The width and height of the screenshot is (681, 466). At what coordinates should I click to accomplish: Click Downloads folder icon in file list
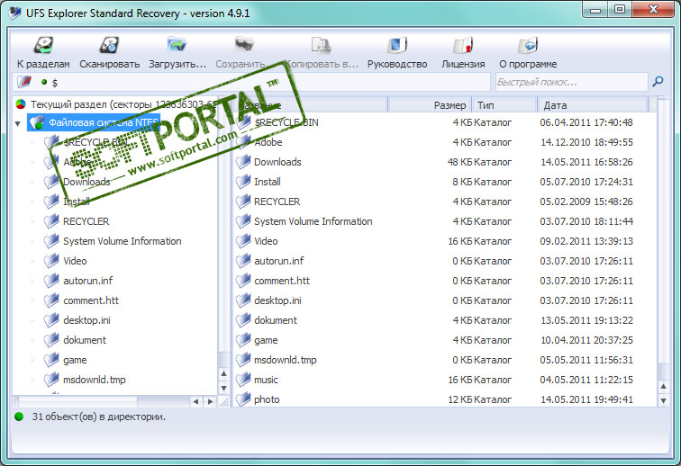pyautogui.click(x=243, y=162)
